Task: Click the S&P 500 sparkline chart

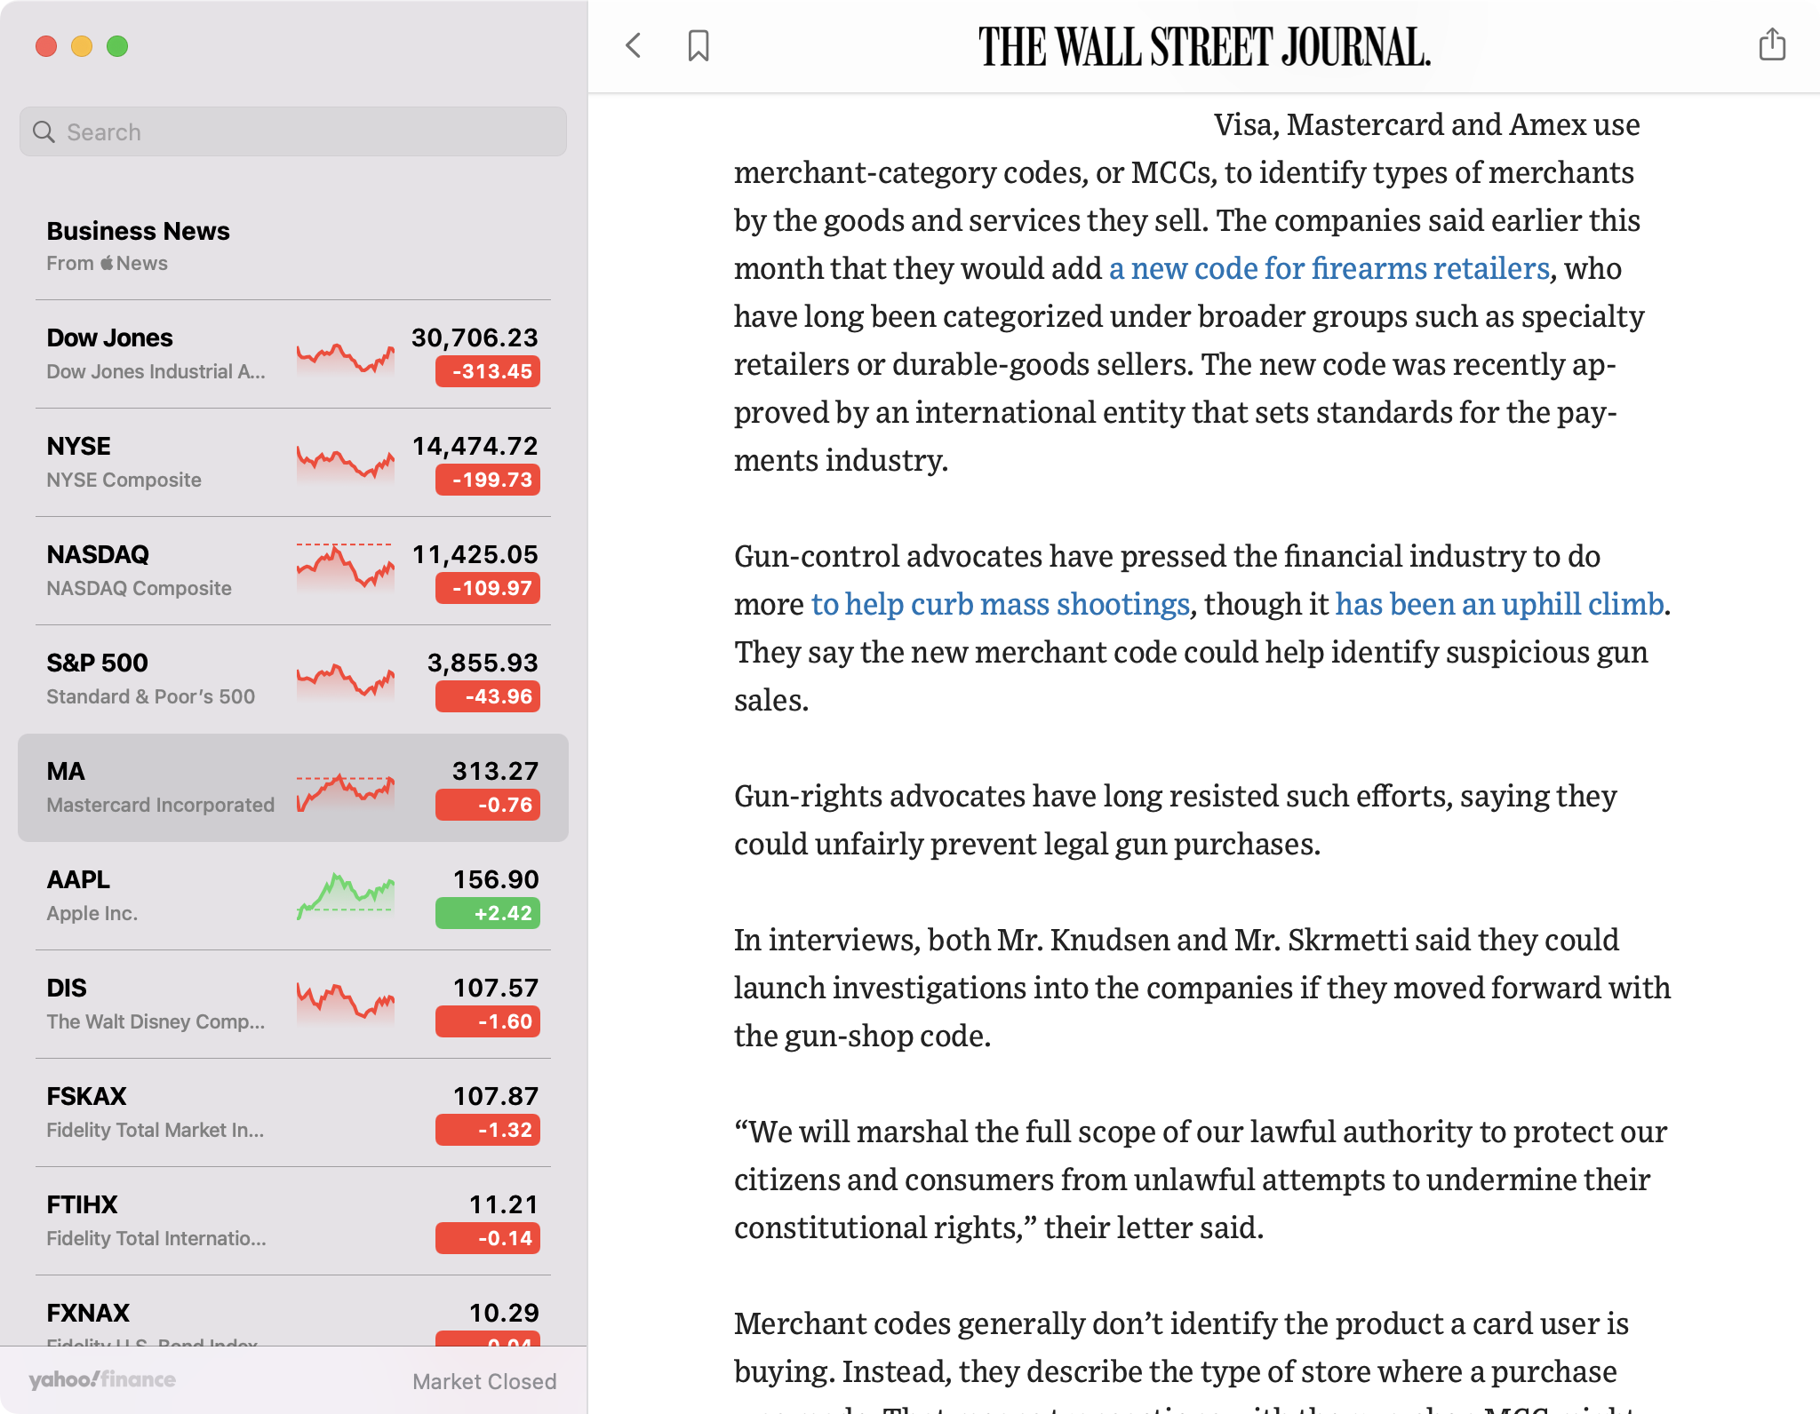Action: pyautogui.click(x=346, y=680)
